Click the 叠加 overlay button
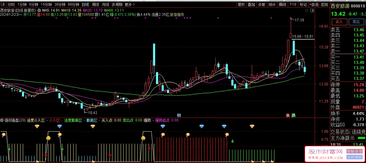 (251, 5)
